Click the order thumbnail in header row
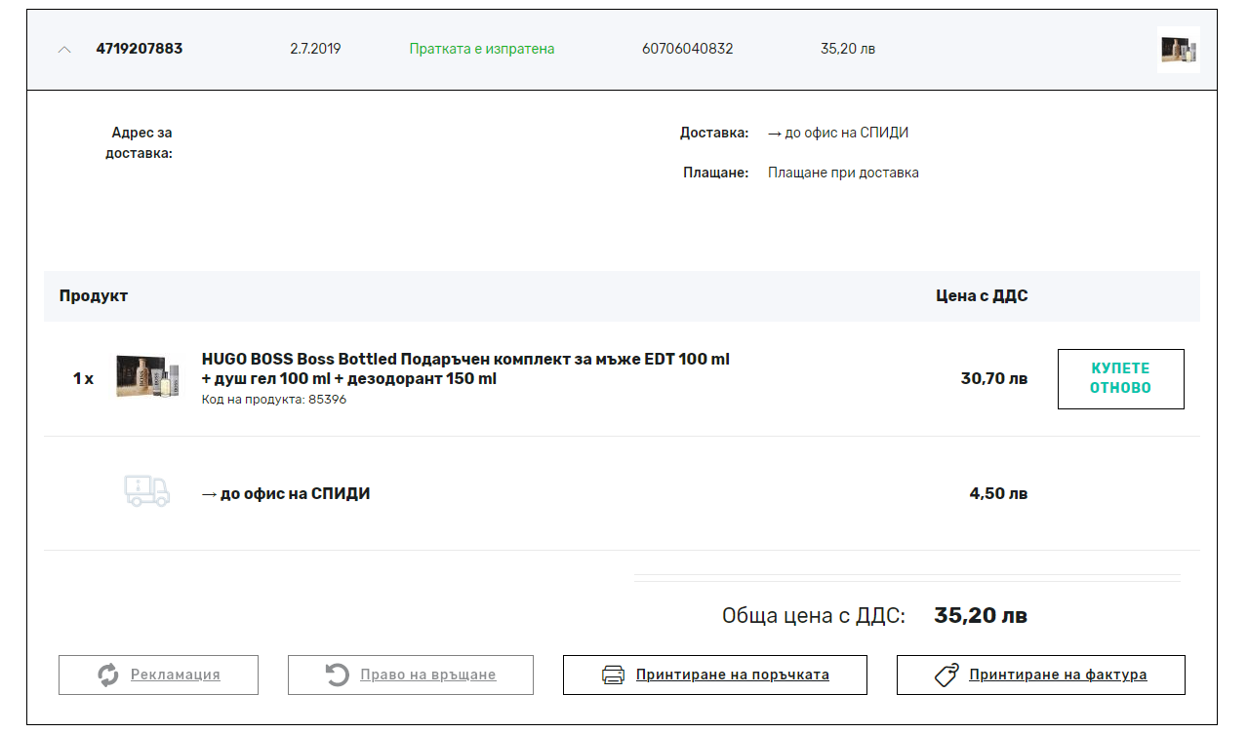This screenshot has width=1248, height=733. 1178,49
